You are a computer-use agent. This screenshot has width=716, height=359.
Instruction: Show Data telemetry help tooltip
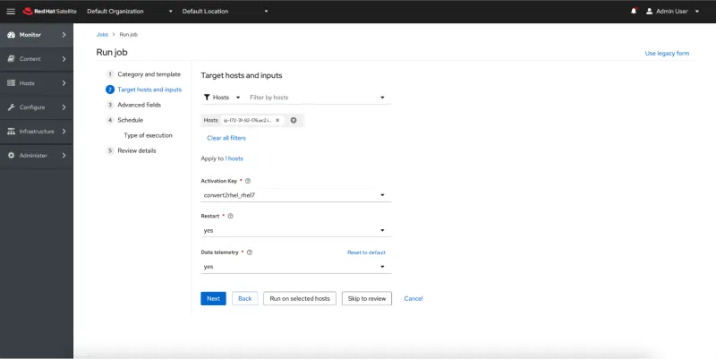[250, 252]
